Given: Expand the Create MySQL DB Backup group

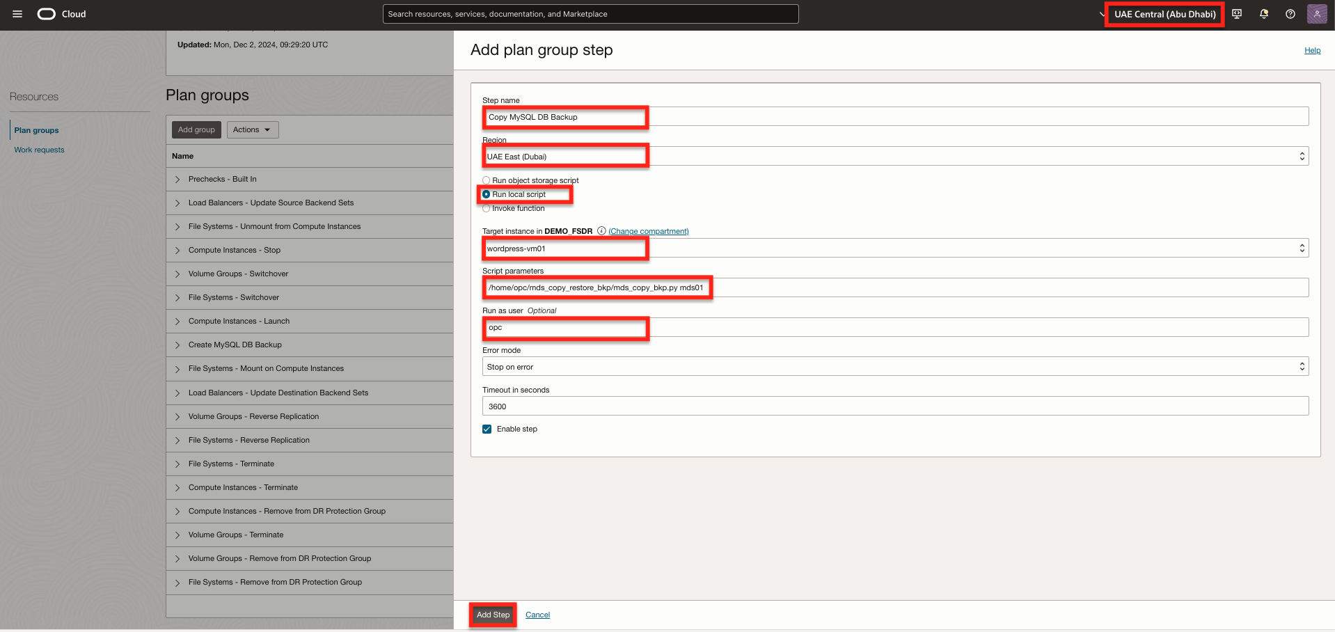Looking at the screenshot, I should coord(177,345).
